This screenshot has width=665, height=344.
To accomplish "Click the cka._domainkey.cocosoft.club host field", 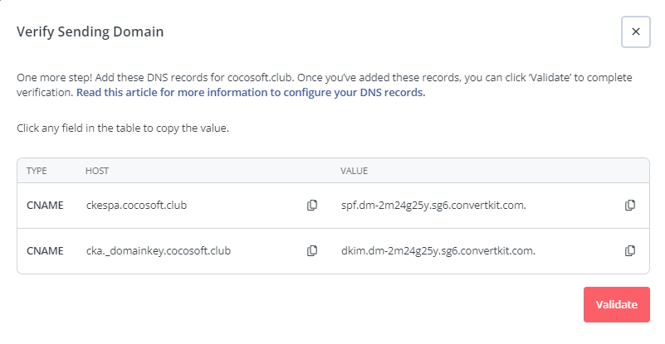I will (159, 251).
